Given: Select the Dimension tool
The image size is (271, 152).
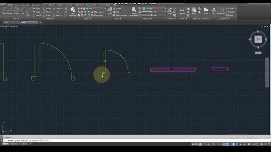Looking at the screenshot, I should (221, 11).
